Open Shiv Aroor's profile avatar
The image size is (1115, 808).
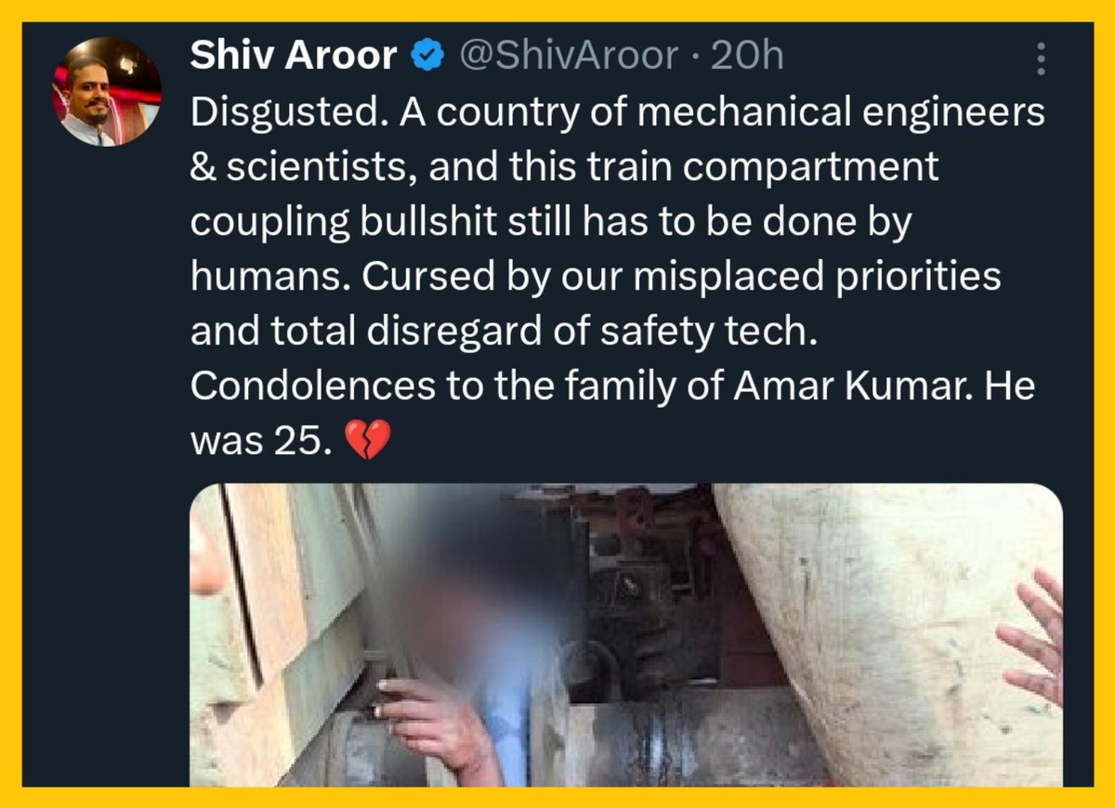click(108, 91)
